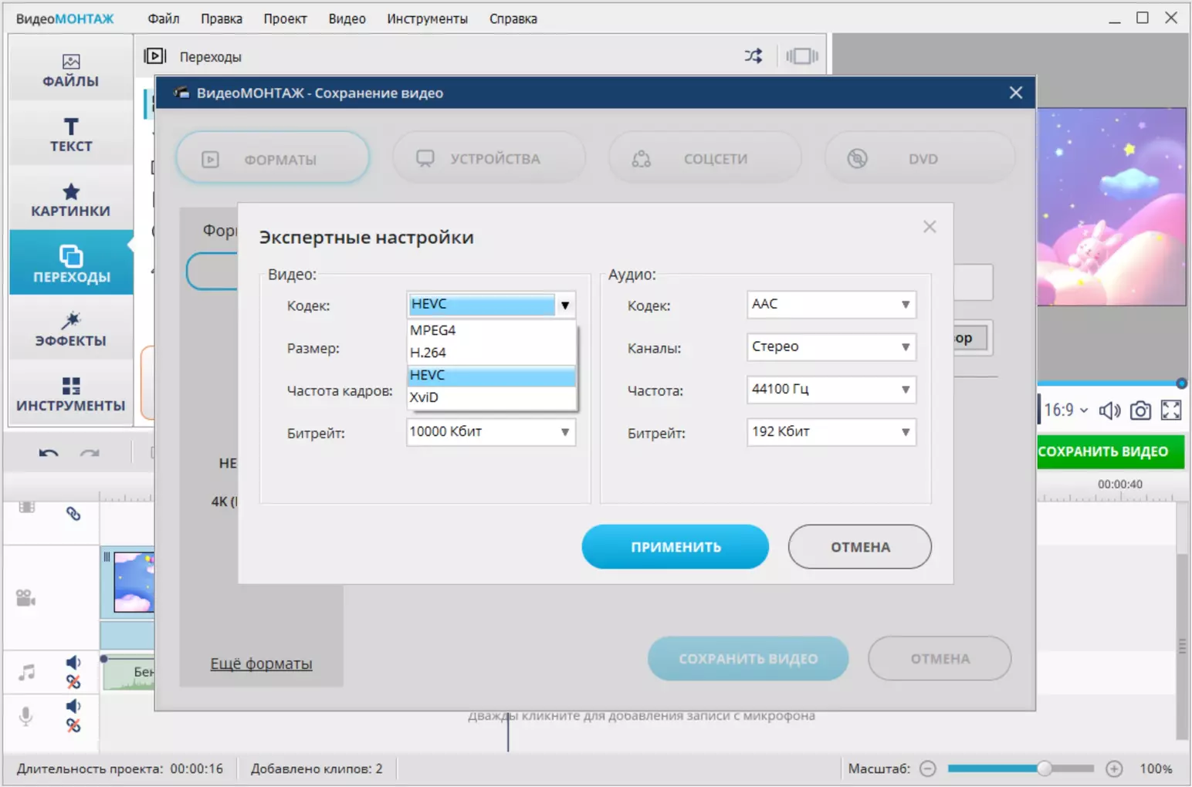Open the audio Битрейт 192 Кбит dropdown
Viewport: 1192px width, 787px height.
(831, 432)
